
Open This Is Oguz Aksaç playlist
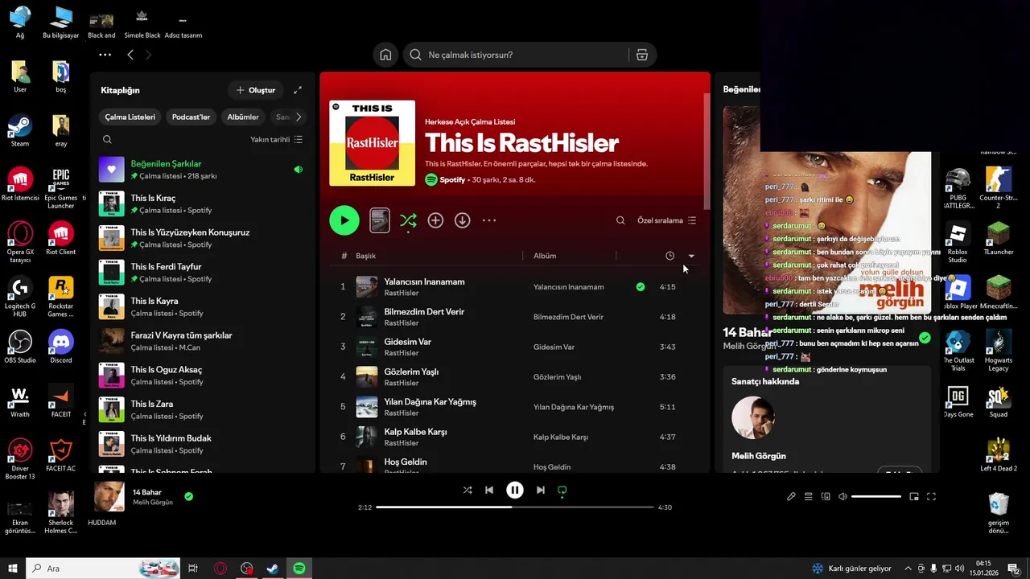[x=202, y=376]
